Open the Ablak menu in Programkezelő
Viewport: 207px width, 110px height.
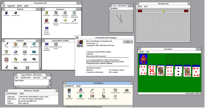(19, 6)
